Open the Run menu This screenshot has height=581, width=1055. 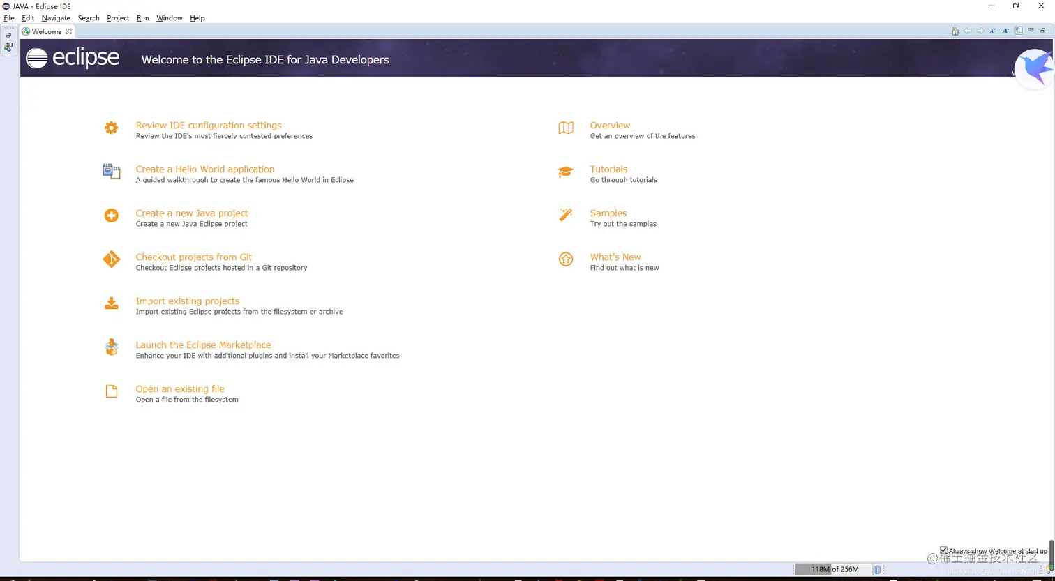[142, 18]
